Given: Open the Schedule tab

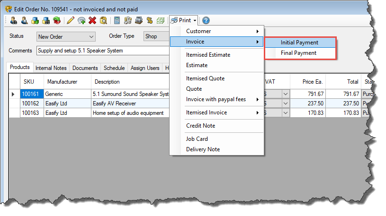Looking at the screenshot, I should coord(114,68).
